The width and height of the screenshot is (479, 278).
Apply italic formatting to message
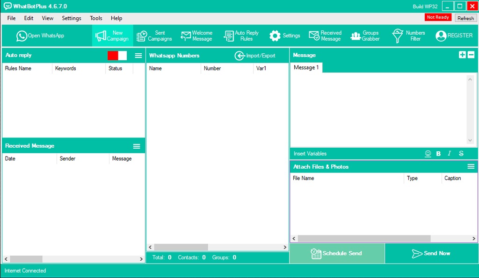(x=450, y=154)
